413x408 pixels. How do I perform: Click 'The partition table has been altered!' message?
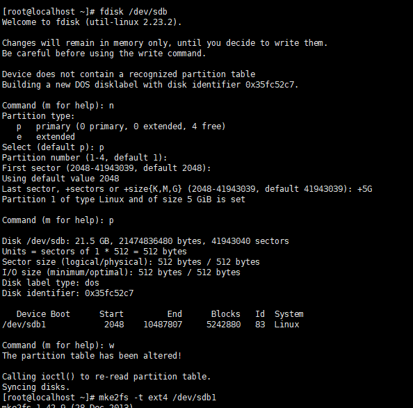92,356
